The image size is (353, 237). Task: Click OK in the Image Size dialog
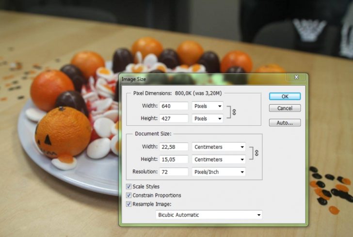pos(285,96)
